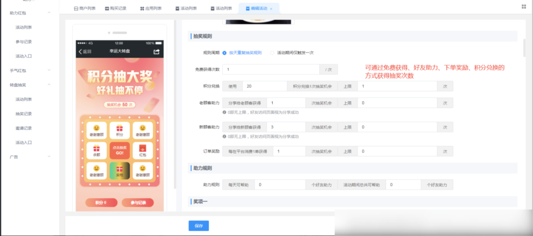Click info icon under 新顾客助力 row
The width and height of the screenshot is (533, 236).
pos(224,136)
